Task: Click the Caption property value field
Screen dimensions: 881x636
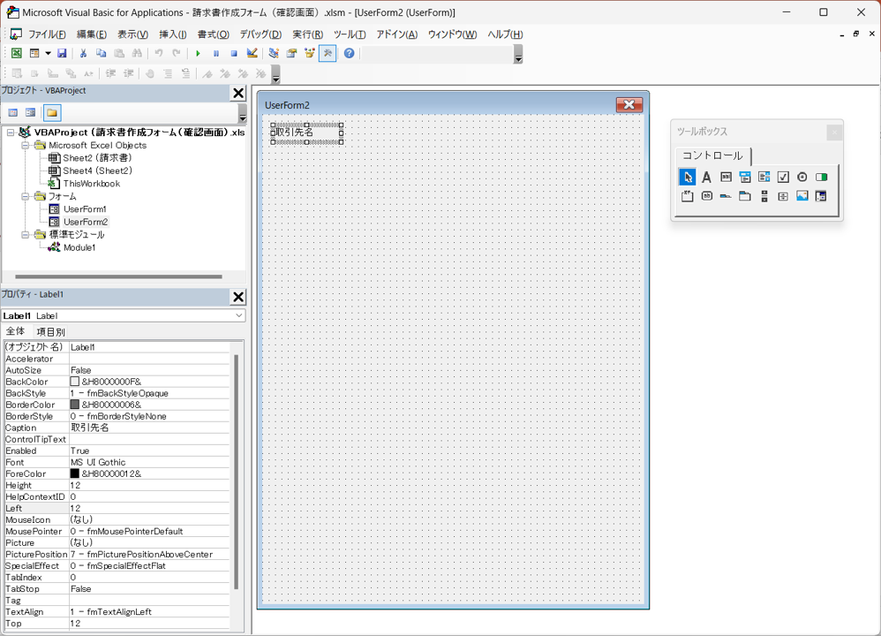Action: [x=150, y=428]
